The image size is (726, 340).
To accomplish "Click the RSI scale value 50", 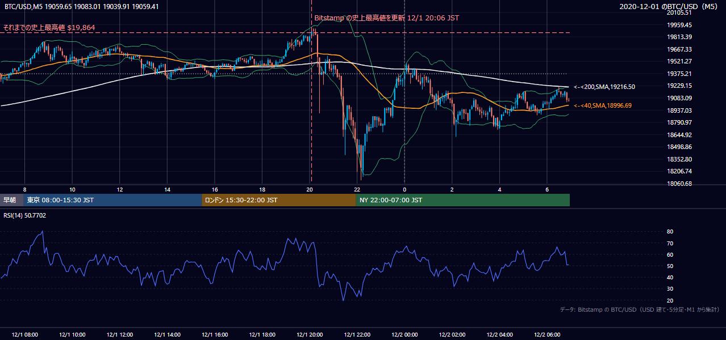I will click(670, 266).
